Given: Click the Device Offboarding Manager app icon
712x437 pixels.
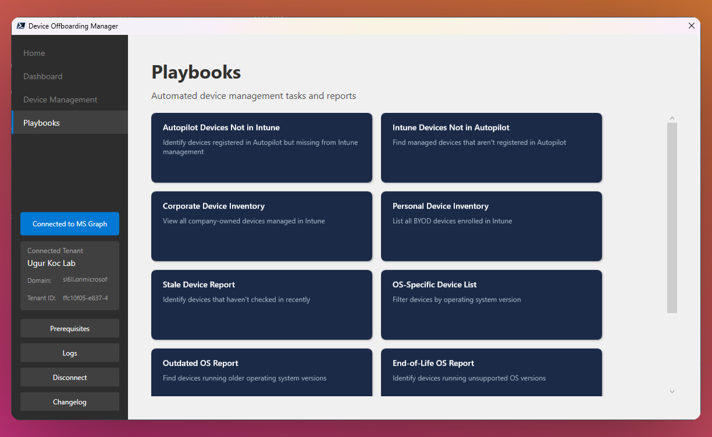Looking at the screenshot, I should tap(21, 26).
